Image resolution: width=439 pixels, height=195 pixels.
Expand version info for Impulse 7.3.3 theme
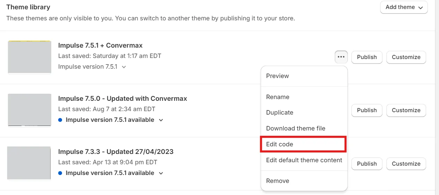coord(161,173)
